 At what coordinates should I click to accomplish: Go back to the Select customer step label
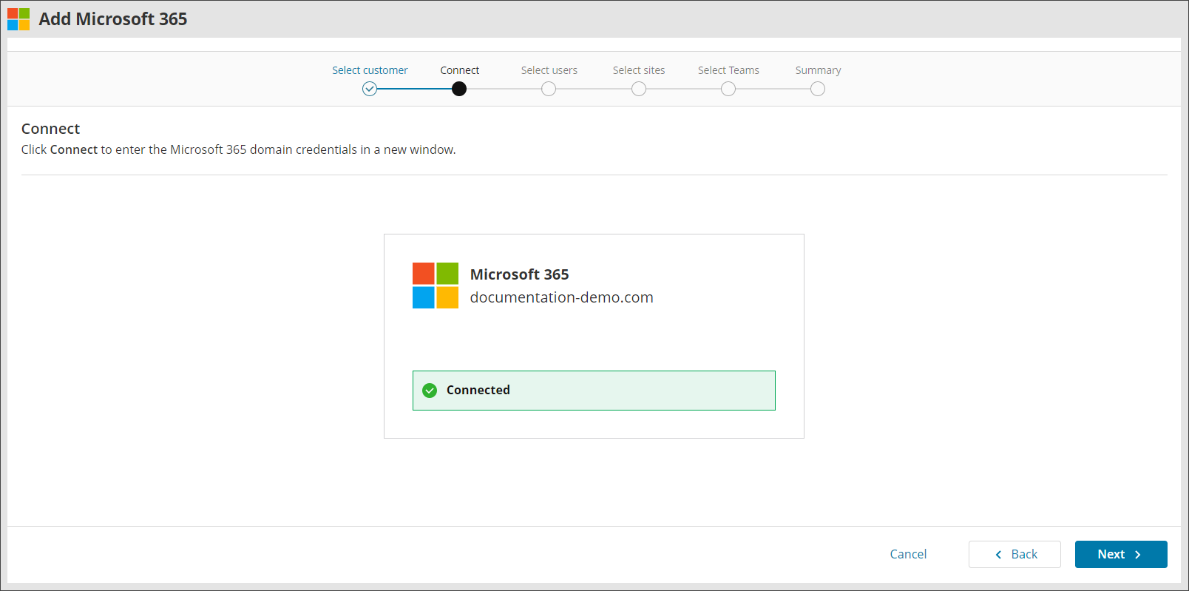(x=370, y=70)
